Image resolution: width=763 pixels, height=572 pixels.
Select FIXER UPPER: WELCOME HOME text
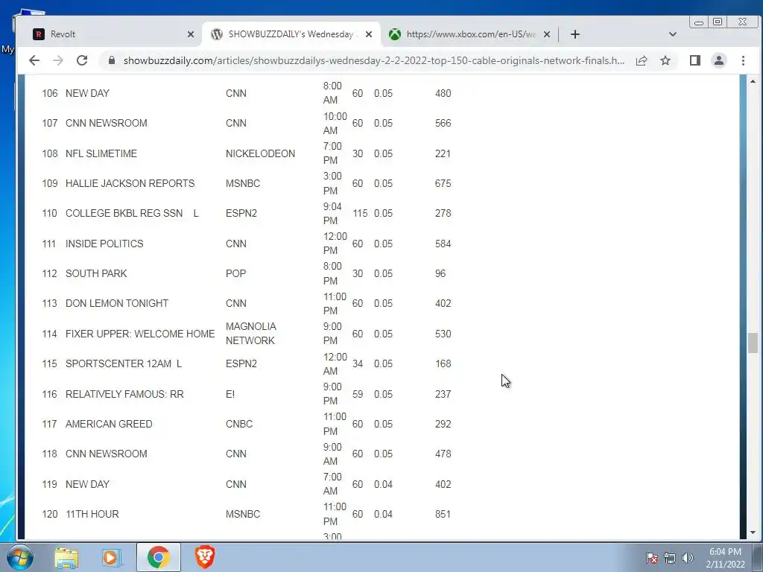click(140, 334)
